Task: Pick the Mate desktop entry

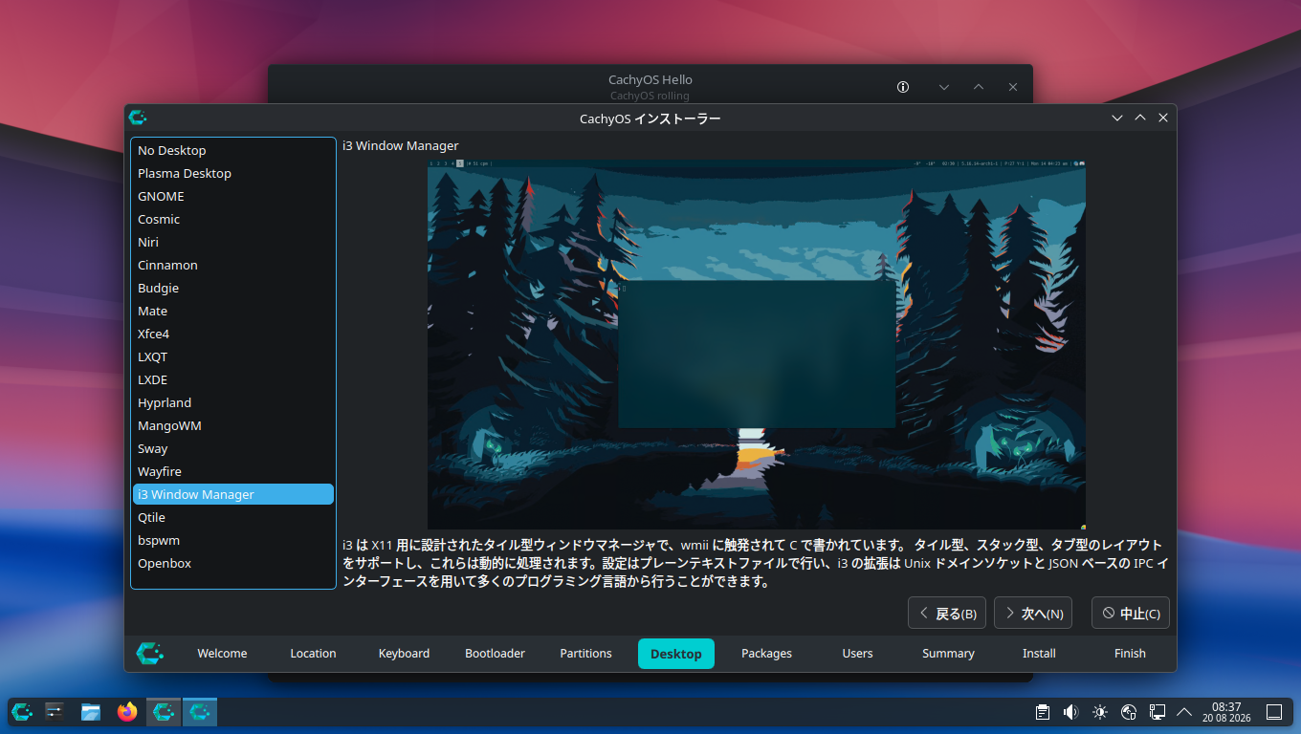Action: pos(233,311)
